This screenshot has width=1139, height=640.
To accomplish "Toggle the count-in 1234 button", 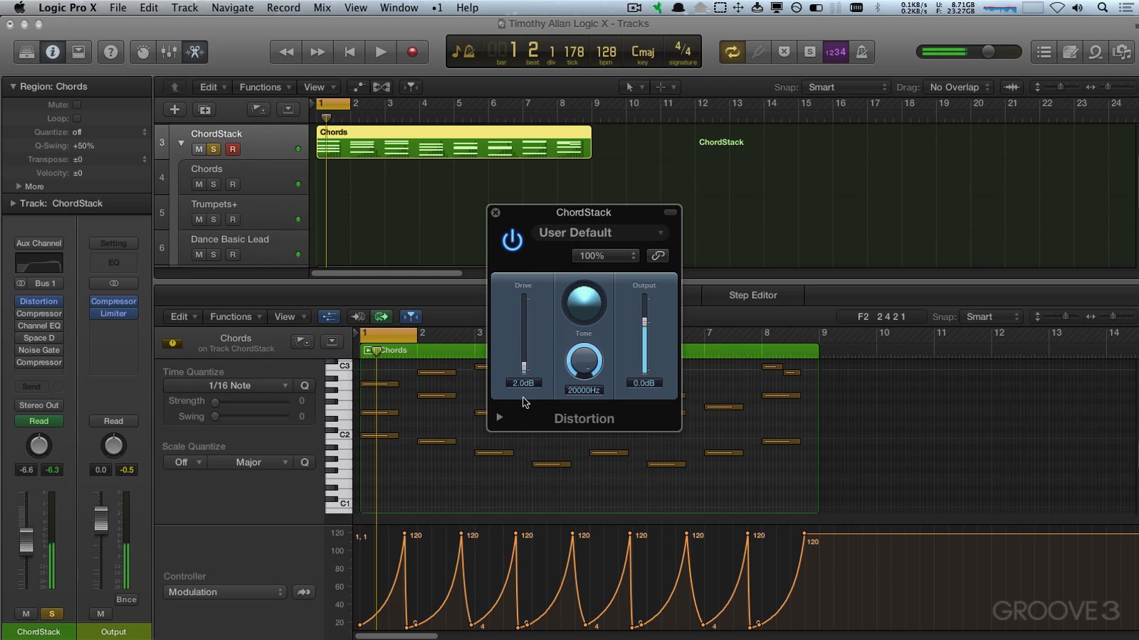I will [836, 52].
